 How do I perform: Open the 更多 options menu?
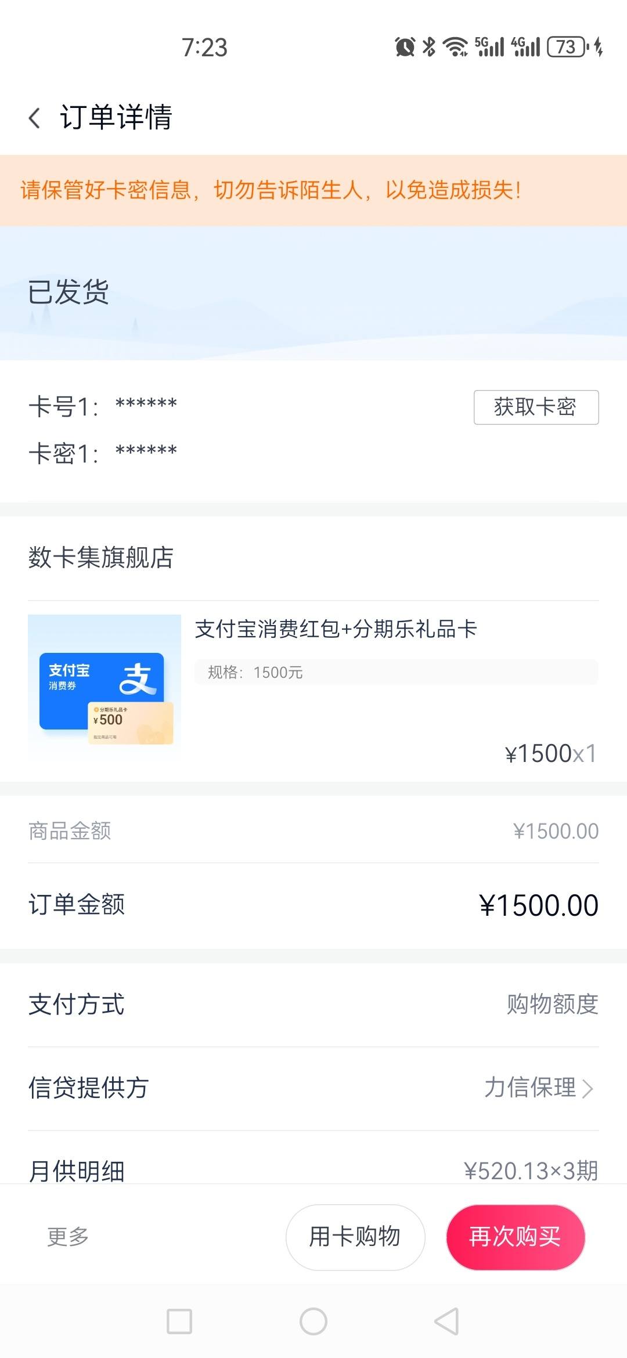[x=68, y=1237]
